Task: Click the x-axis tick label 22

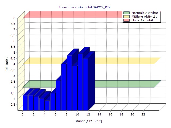Action: coord(143,114)
